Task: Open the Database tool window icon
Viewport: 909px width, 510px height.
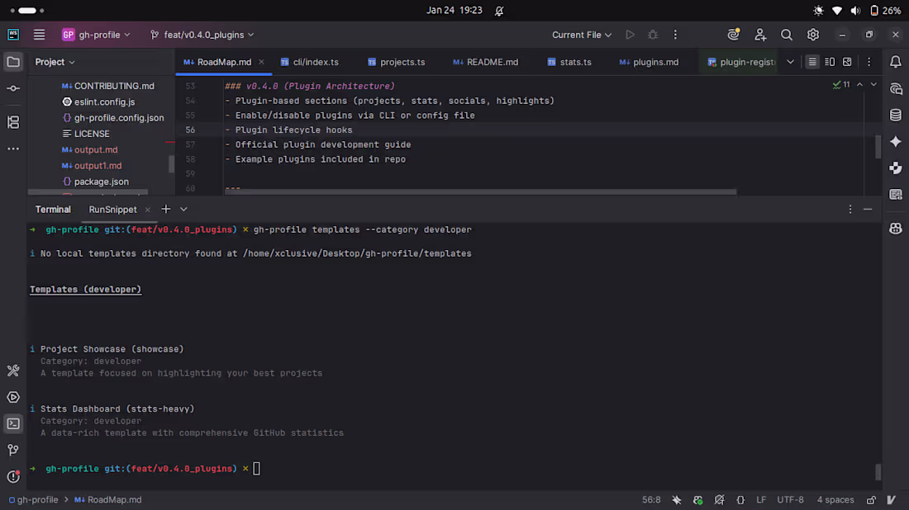Action: click(896, 115)
